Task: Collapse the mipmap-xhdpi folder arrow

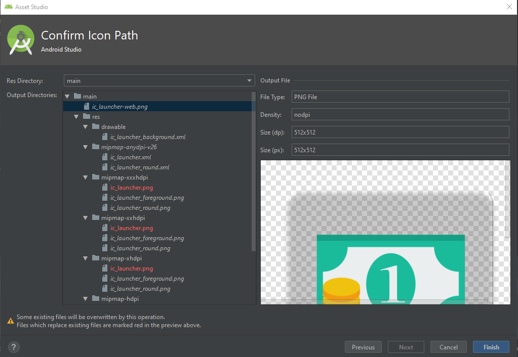Action: coord(86,258)
